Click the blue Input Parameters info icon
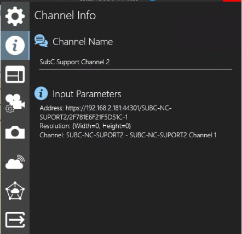The width and height of the screenshot is (242, 234). click(x=41, y=93)
